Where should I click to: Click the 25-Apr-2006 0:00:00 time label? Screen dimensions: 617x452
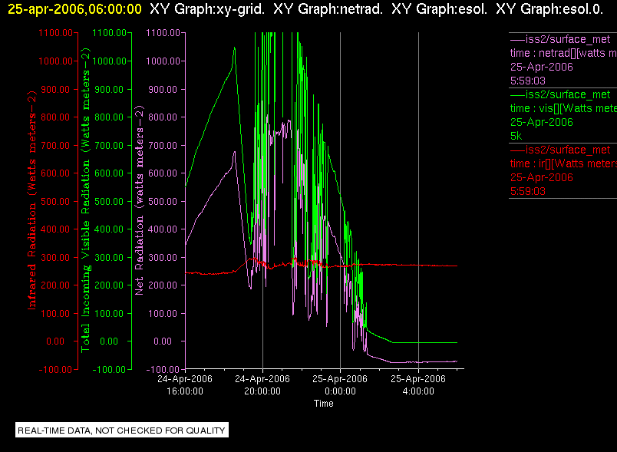point(340,385)
